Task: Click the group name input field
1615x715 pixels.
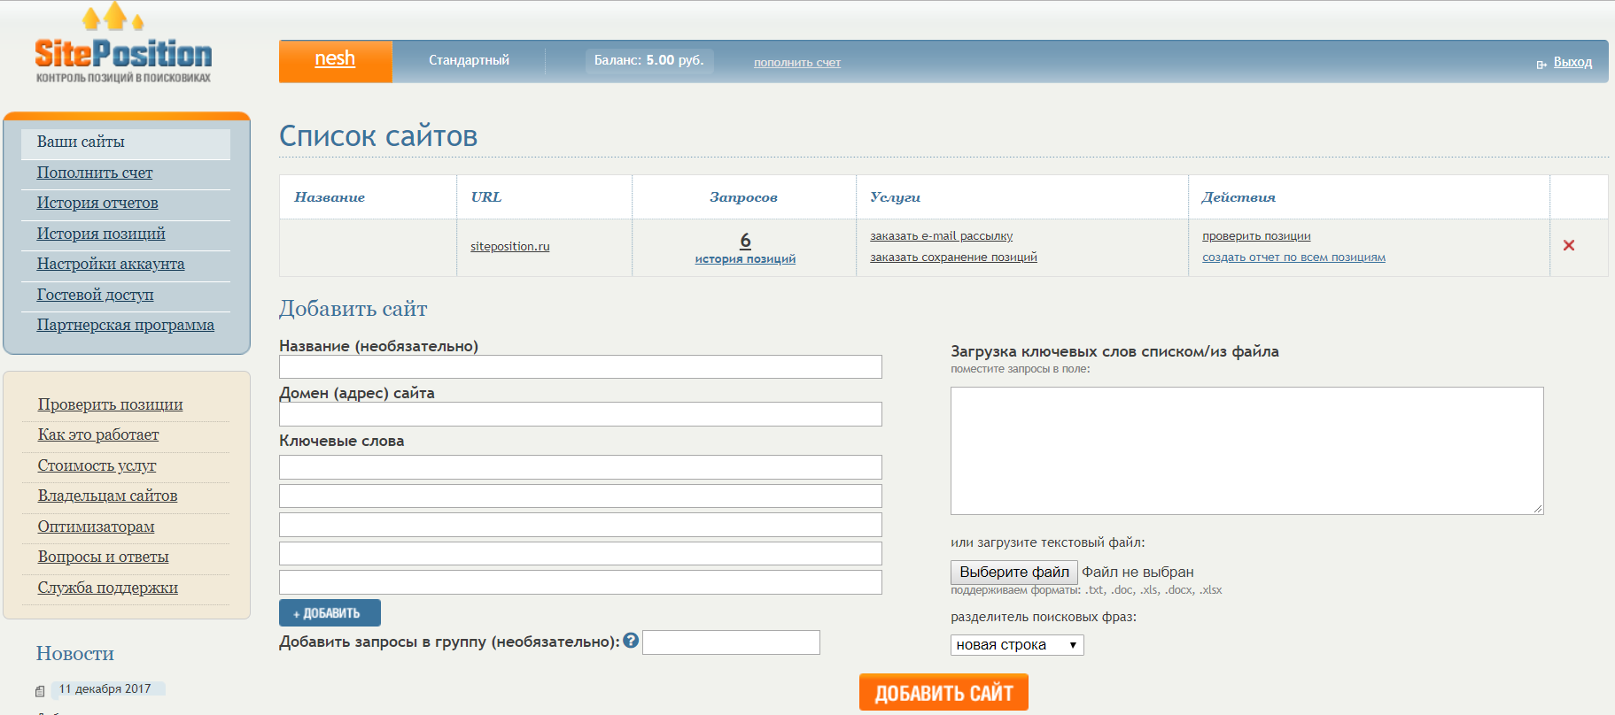Action: pos(731,642)
